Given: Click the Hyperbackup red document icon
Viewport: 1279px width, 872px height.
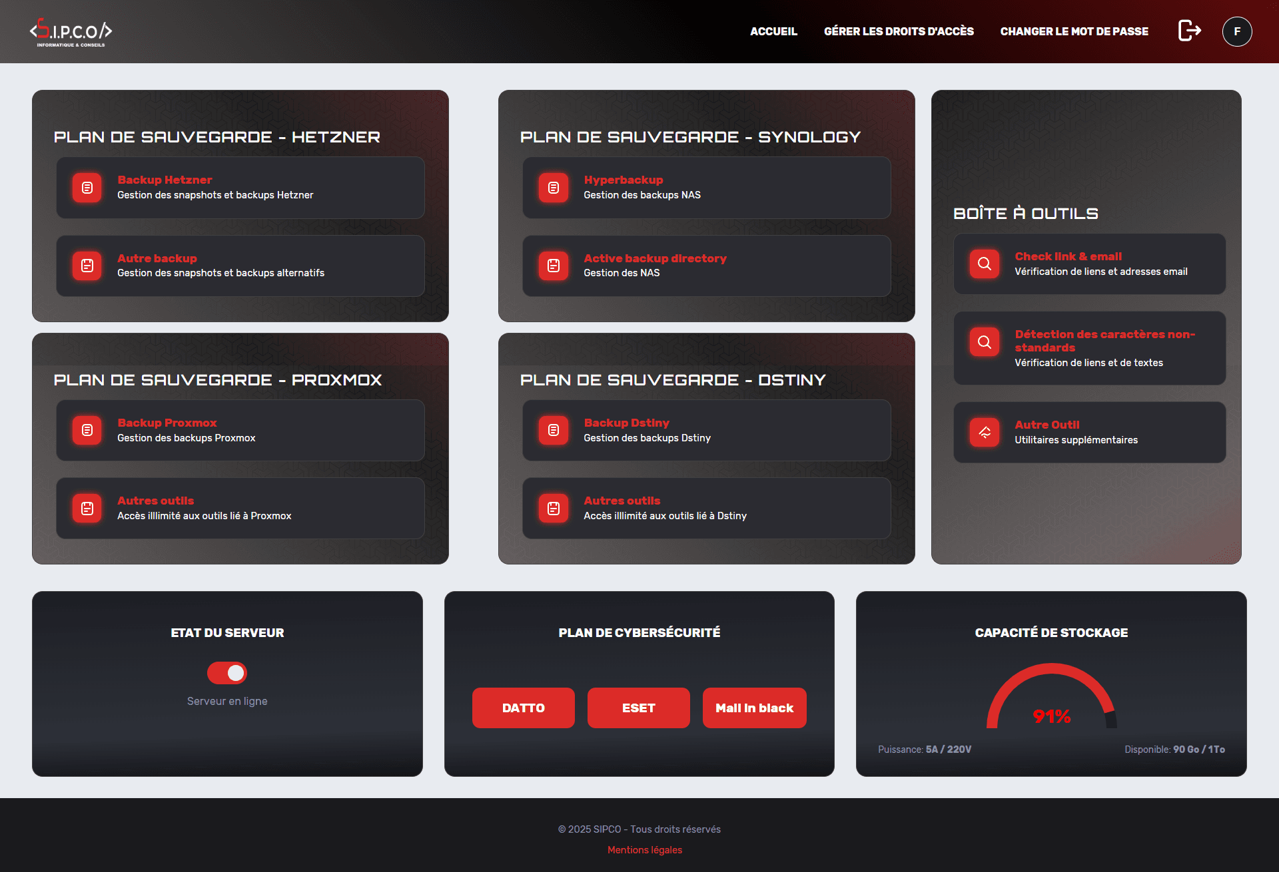Looking at the screenshot, I should (x=554, y=188).
